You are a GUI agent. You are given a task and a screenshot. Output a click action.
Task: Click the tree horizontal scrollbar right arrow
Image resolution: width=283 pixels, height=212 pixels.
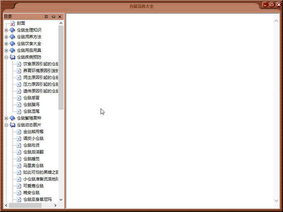click(x=55, y=205)
